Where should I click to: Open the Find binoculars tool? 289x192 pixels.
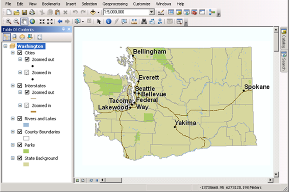pyautogui.click(x=144, y=21)
